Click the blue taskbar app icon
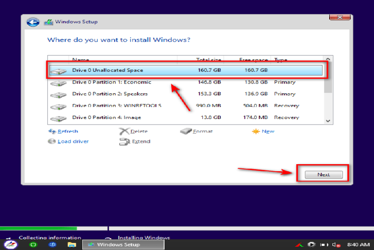Screen dimensions: 374x250 52,245
